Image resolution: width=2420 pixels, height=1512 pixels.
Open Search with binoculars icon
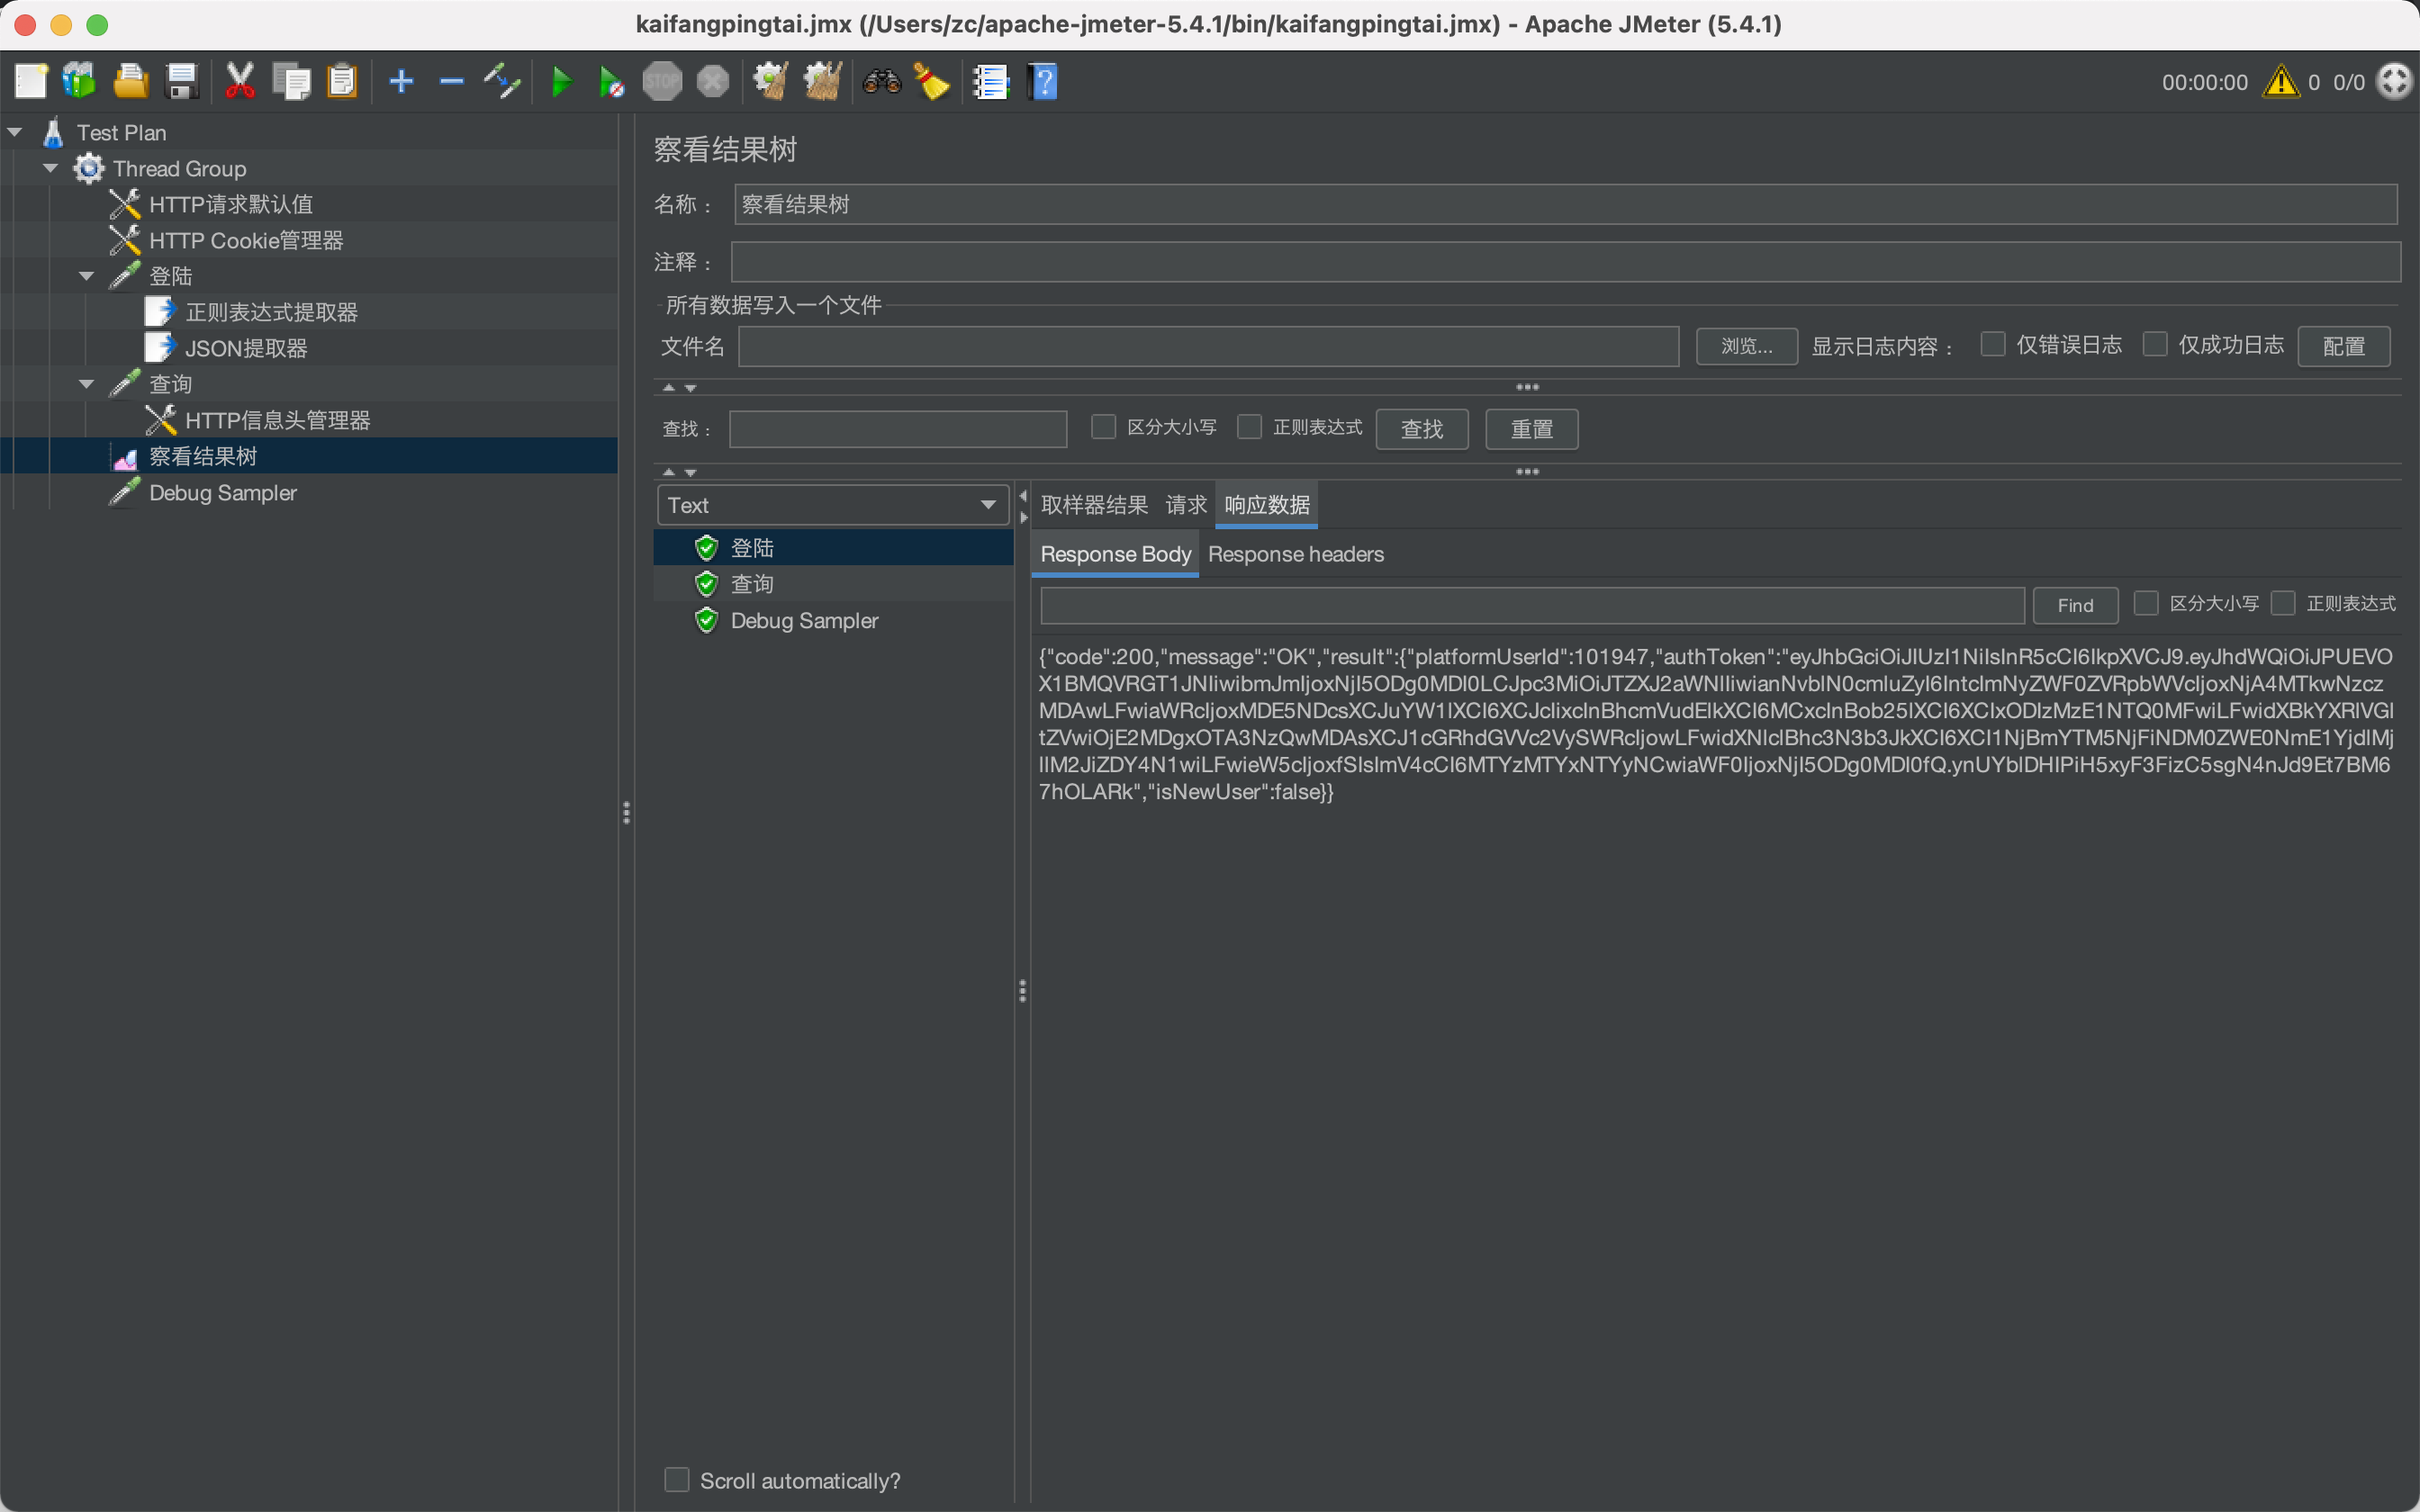click(x=882, y=81)
